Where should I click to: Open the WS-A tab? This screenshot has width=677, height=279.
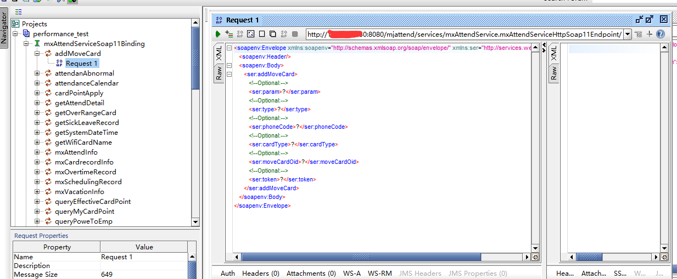(352, 273)
